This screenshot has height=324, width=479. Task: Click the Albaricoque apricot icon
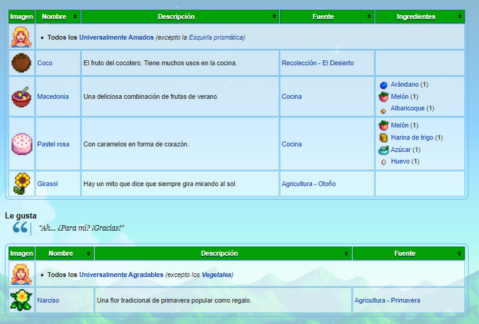point(383,111)
